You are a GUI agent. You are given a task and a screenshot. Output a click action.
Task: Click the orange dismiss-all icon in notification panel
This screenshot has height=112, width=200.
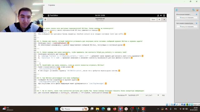click(197, 10)
